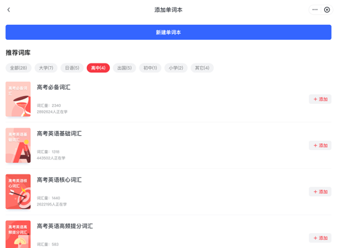Select the 小学(2) category tab
The height and width of the screenshot is (248, 337).
[x=176, y=68]
